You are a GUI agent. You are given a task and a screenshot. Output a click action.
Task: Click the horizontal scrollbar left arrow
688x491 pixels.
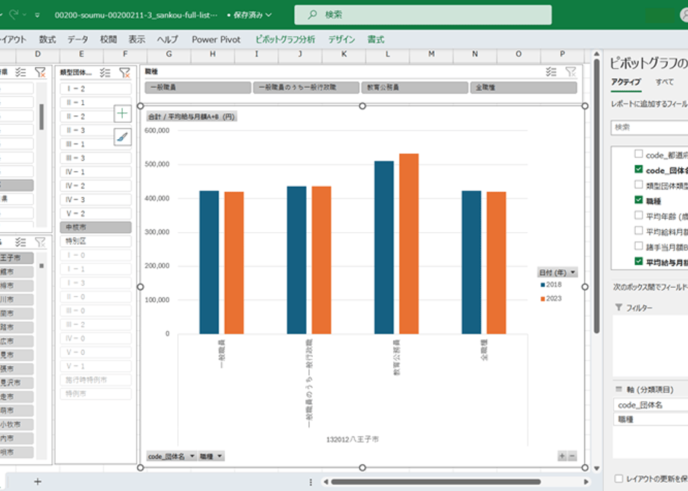[325, 482]
